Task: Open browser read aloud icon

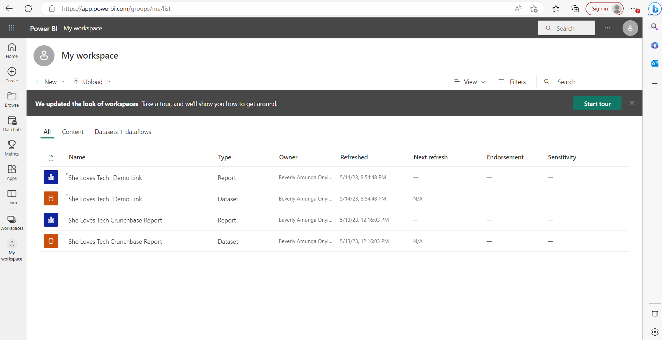Action: coord(518,9)
